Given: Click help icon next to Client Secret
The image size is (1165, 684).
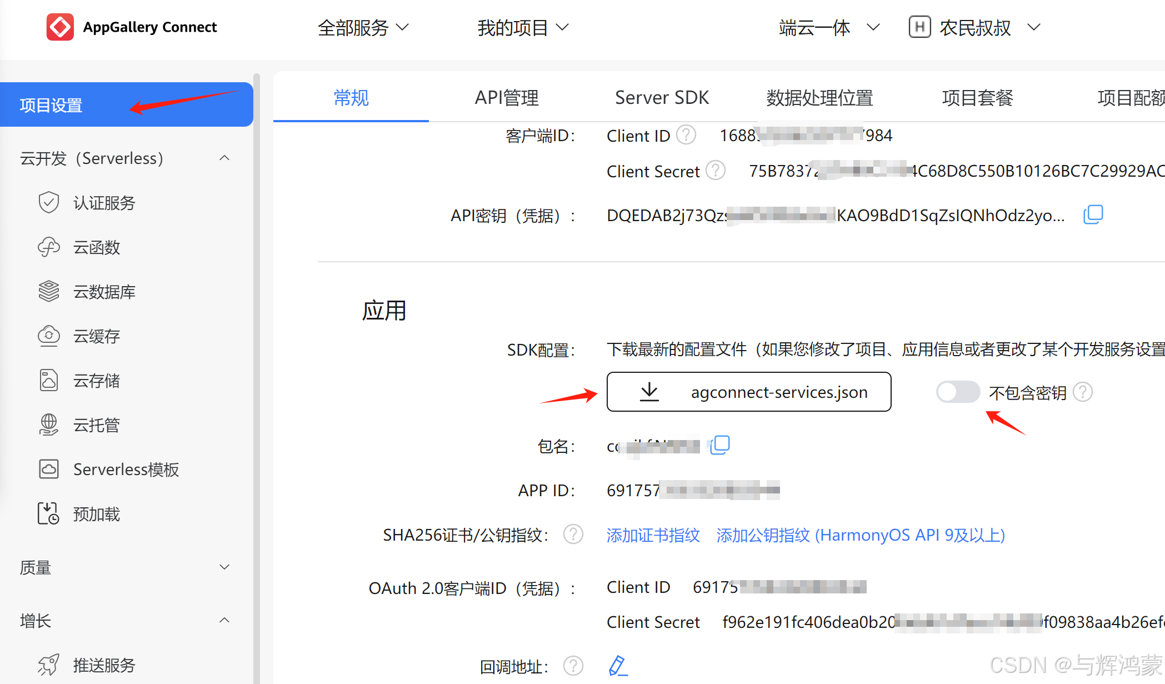Looking at the screenshot, I should (x=716, y=171).
